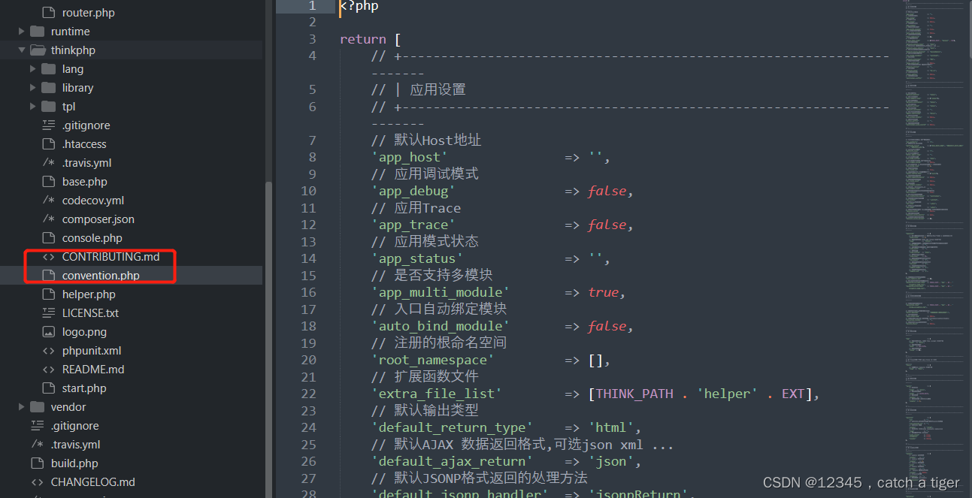Click the icon beside thinkphp .gitignore
Screen dimensions: 972x498
coord(49,125)
